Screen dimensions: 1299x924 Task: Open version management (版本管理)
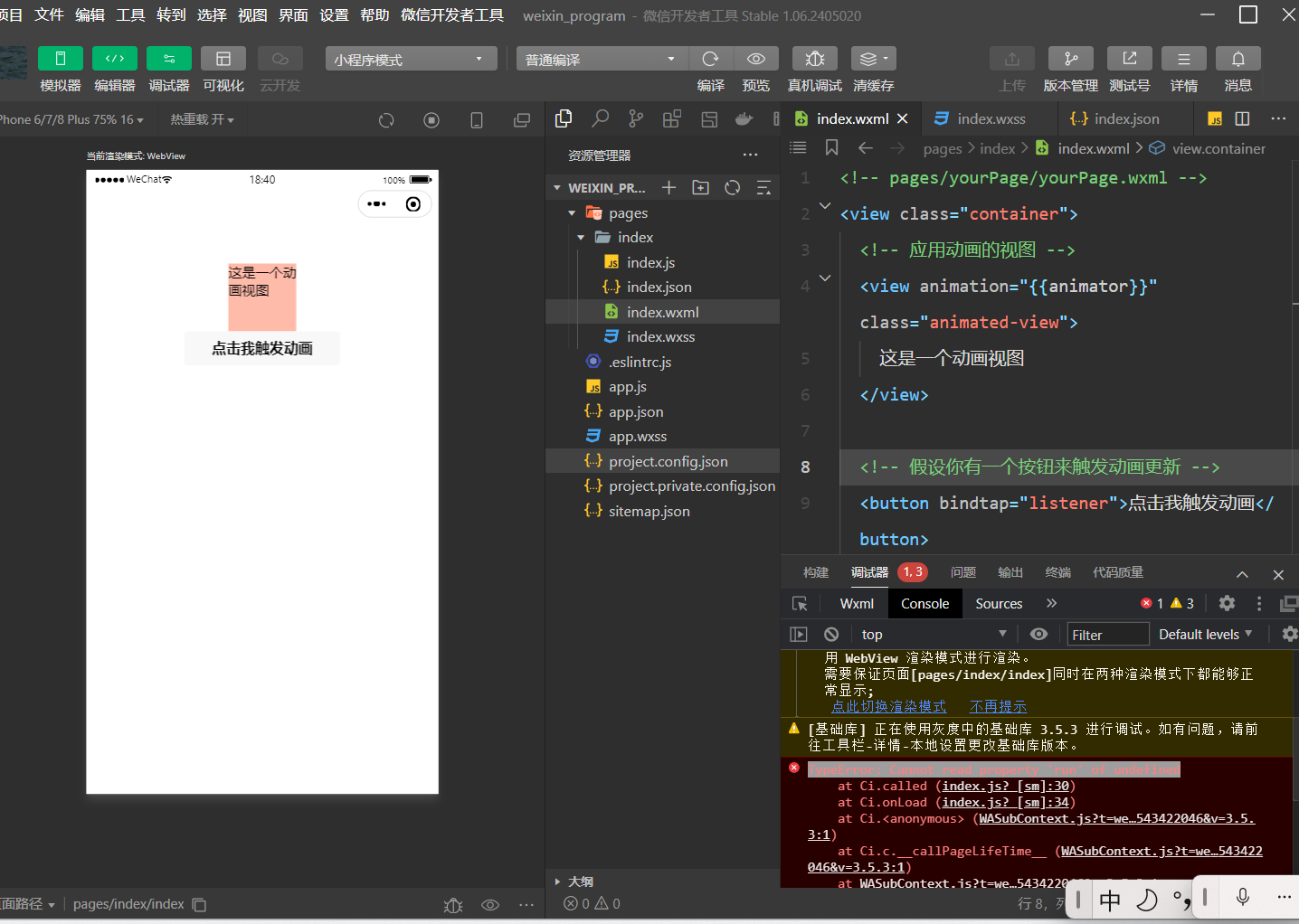tap(1071, 59)
